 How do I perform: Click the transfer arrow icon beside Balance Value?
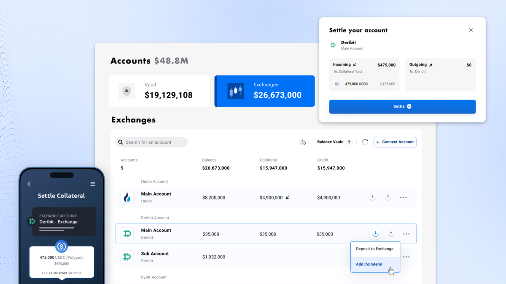303,142
